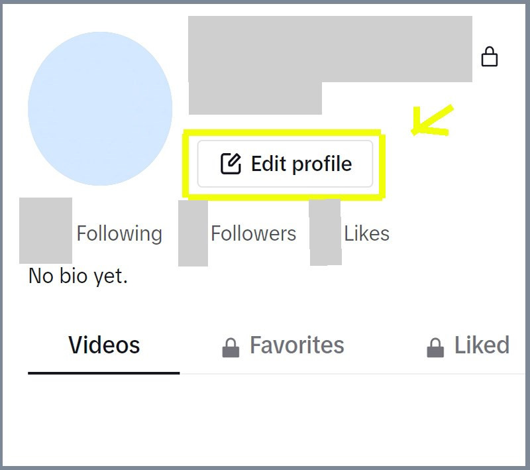Click the yellow arrow annotation
The height and width of the screenshot is (470, 530).
point(431,121)
